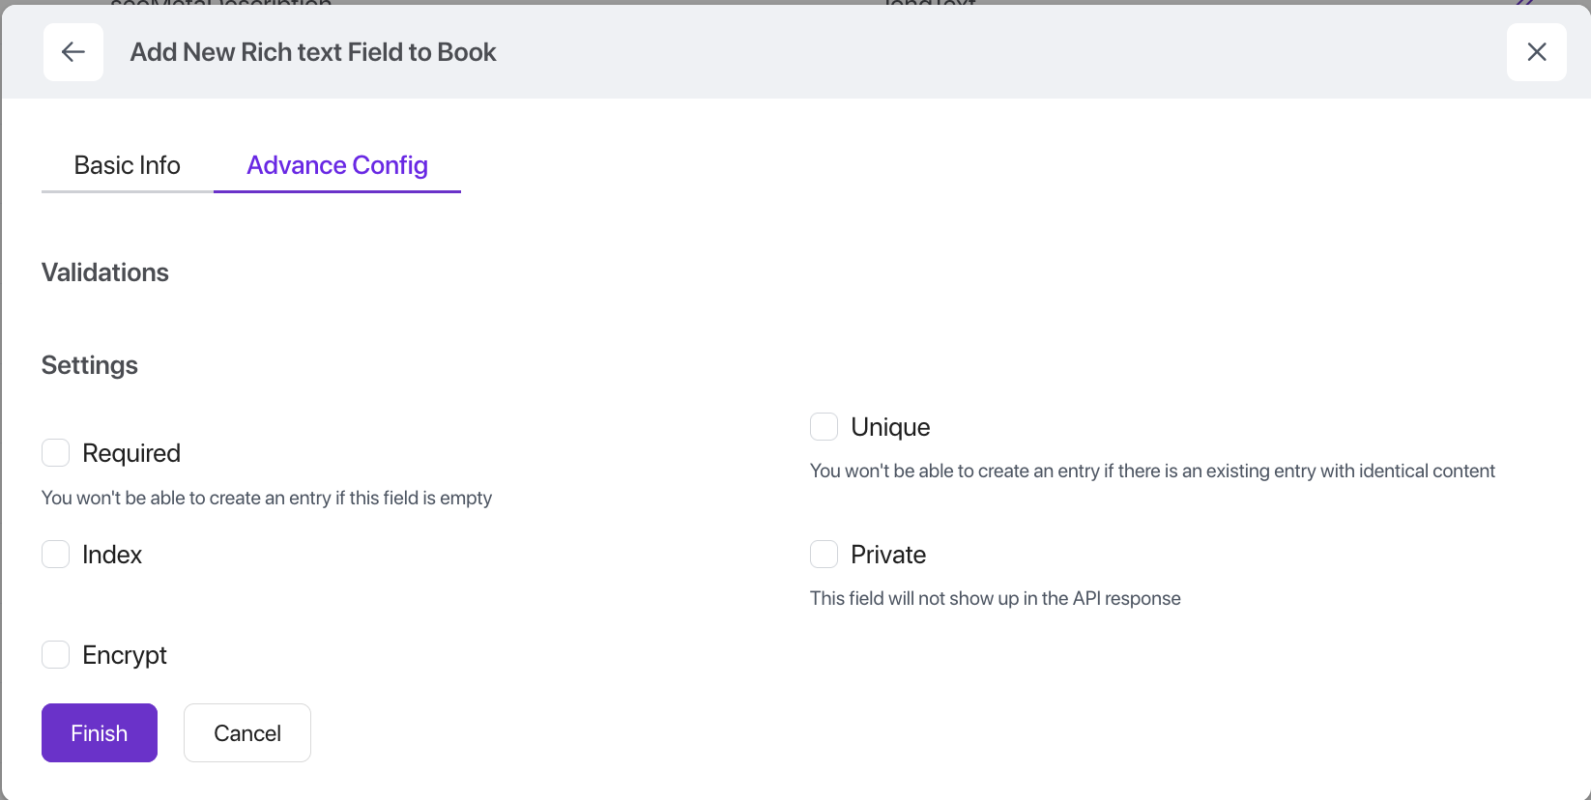Select the Advance Config tab
Screen dimensions: 1591x800
pos(337,165)
